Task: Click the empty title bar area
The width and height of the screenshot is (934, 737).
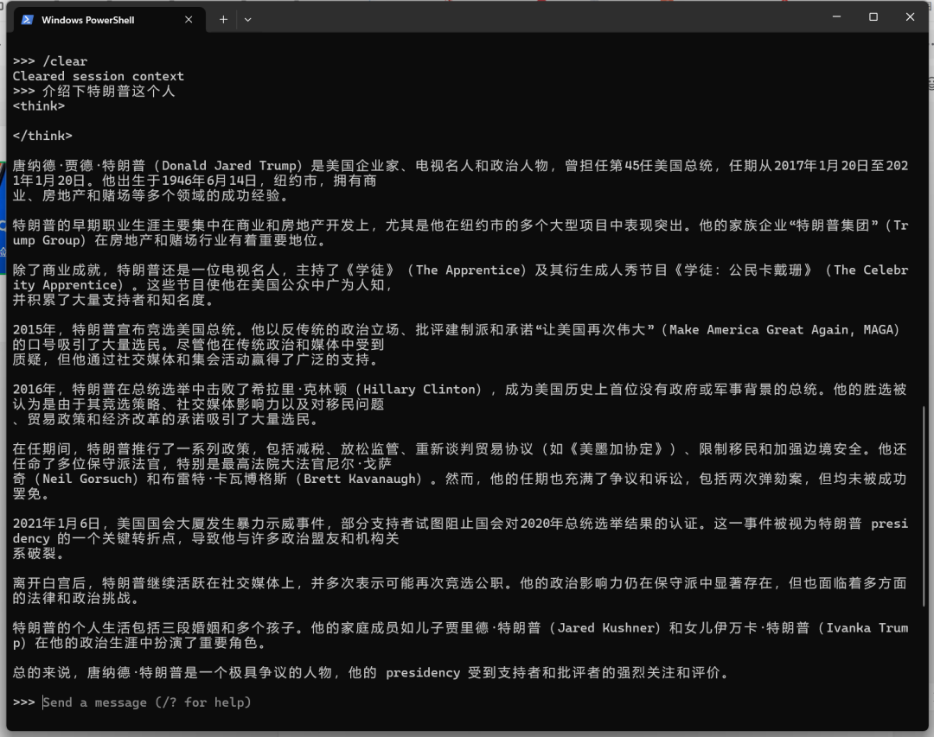Action: (536, 18)
